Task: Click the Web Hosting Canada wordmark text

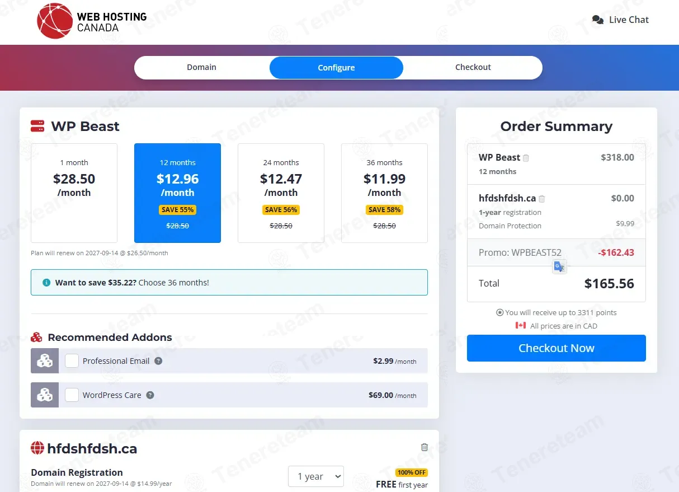Action: (x=112, y=22)
